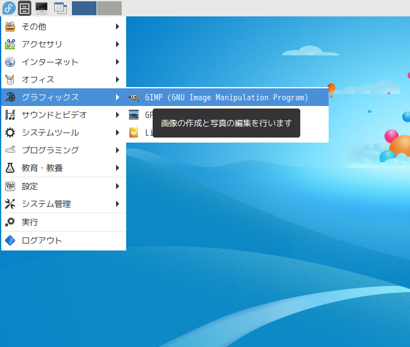This screenshot has width=410, height=347.
Task: Expand the システムツール submenu arrow
Action: tap(117, 132)
